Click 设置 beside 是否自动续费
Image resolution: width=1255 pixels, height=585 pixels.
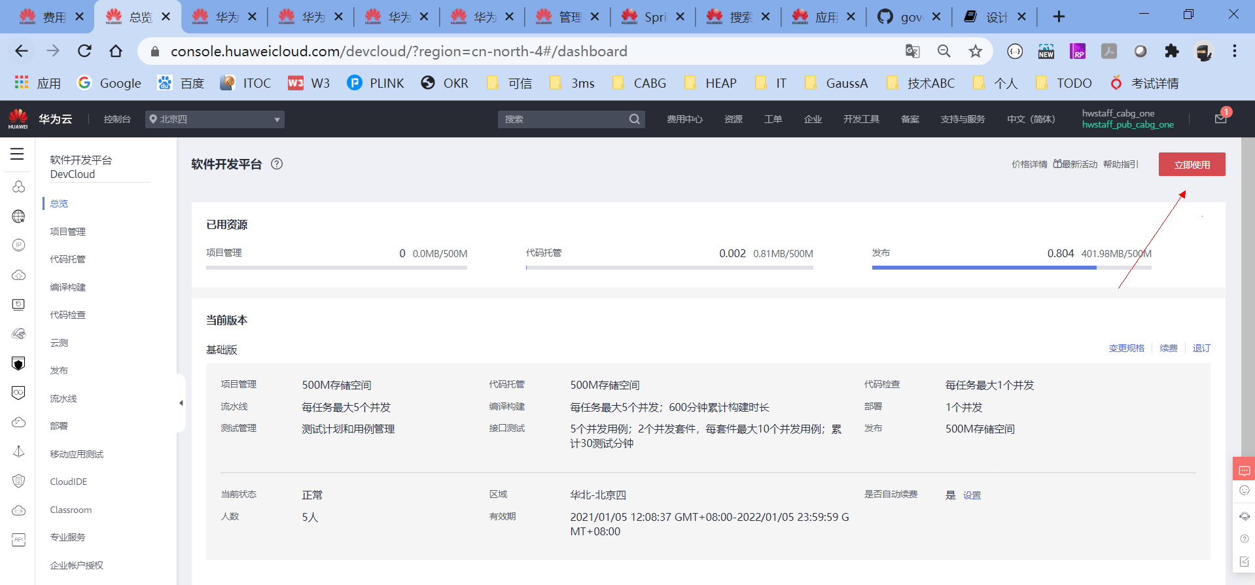click(x=972, y=495)
